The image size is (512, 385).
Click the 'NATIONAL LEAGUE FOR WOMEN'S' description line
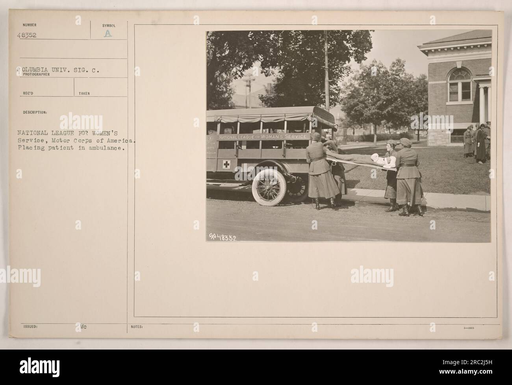tap(68, 133)
